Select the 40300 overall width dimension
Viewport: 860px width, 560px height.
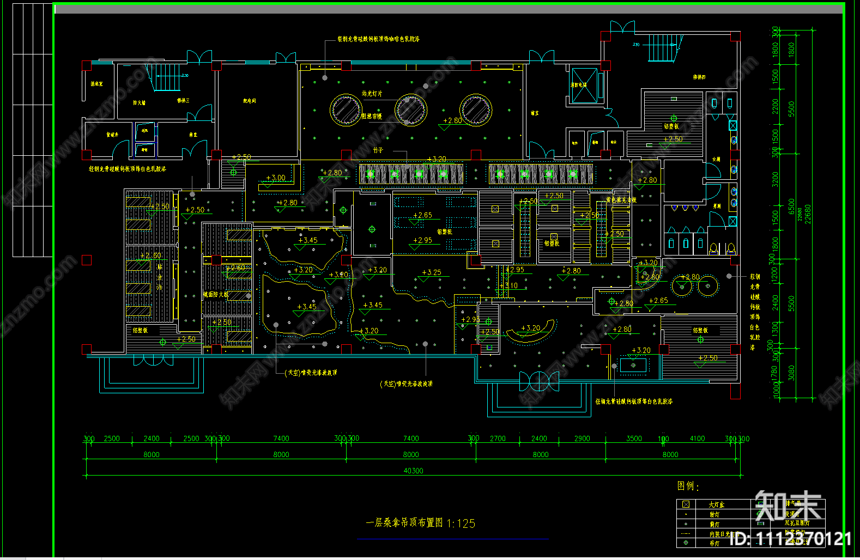(x=413, y=471)
